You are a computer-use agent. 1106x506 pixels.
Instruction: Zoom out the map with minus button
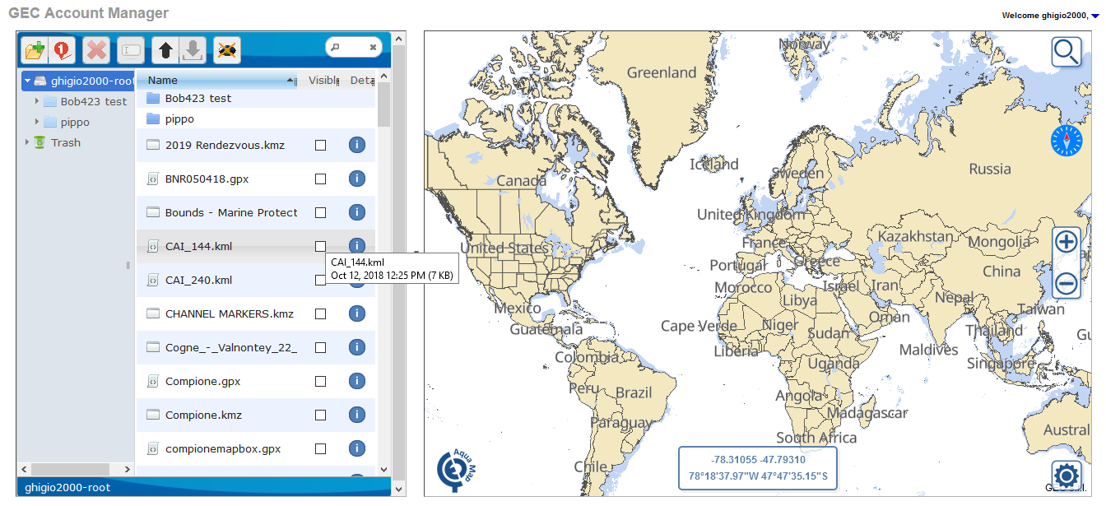tap(1066, 285)
